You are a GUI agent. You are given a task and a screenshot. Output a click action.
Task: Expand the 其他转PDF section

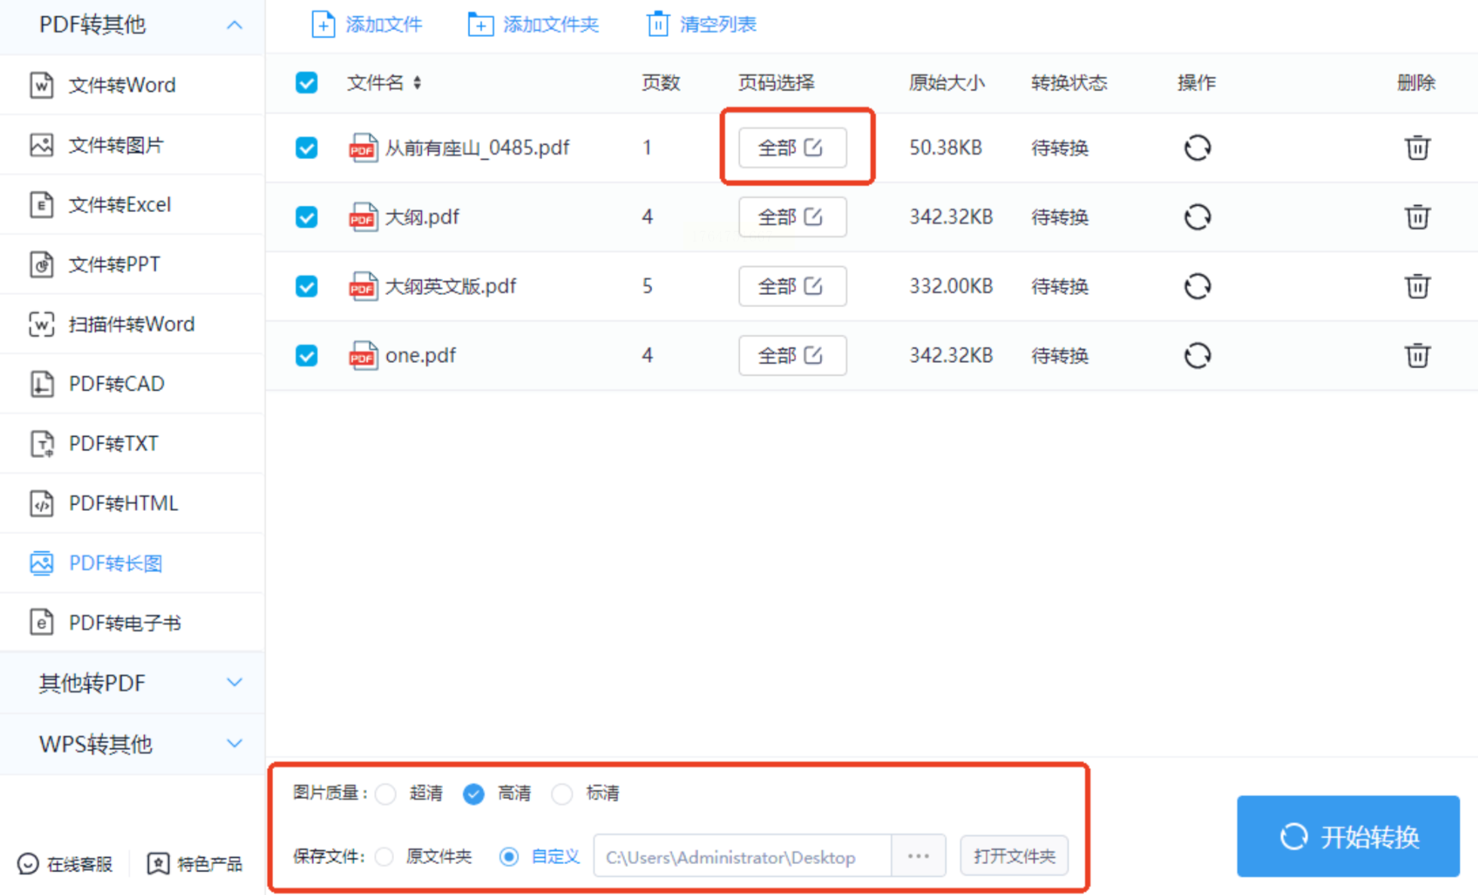pos(234,683)
